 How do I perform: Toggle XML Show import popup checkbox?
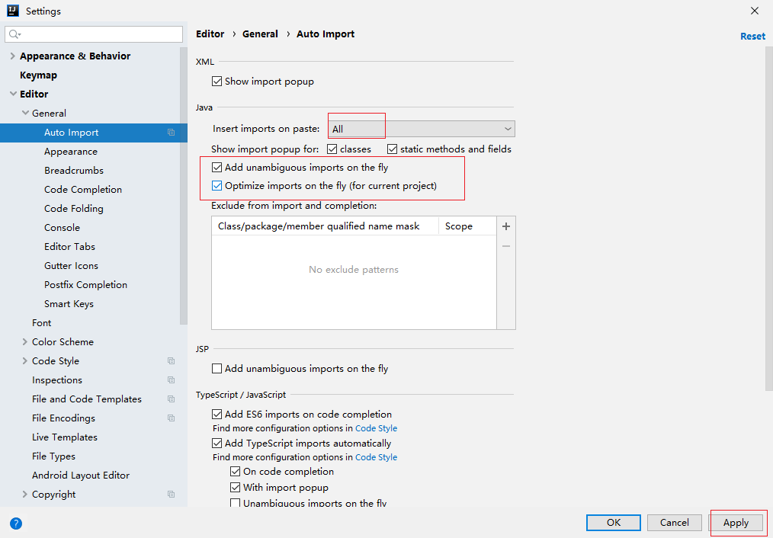[217, 82]
